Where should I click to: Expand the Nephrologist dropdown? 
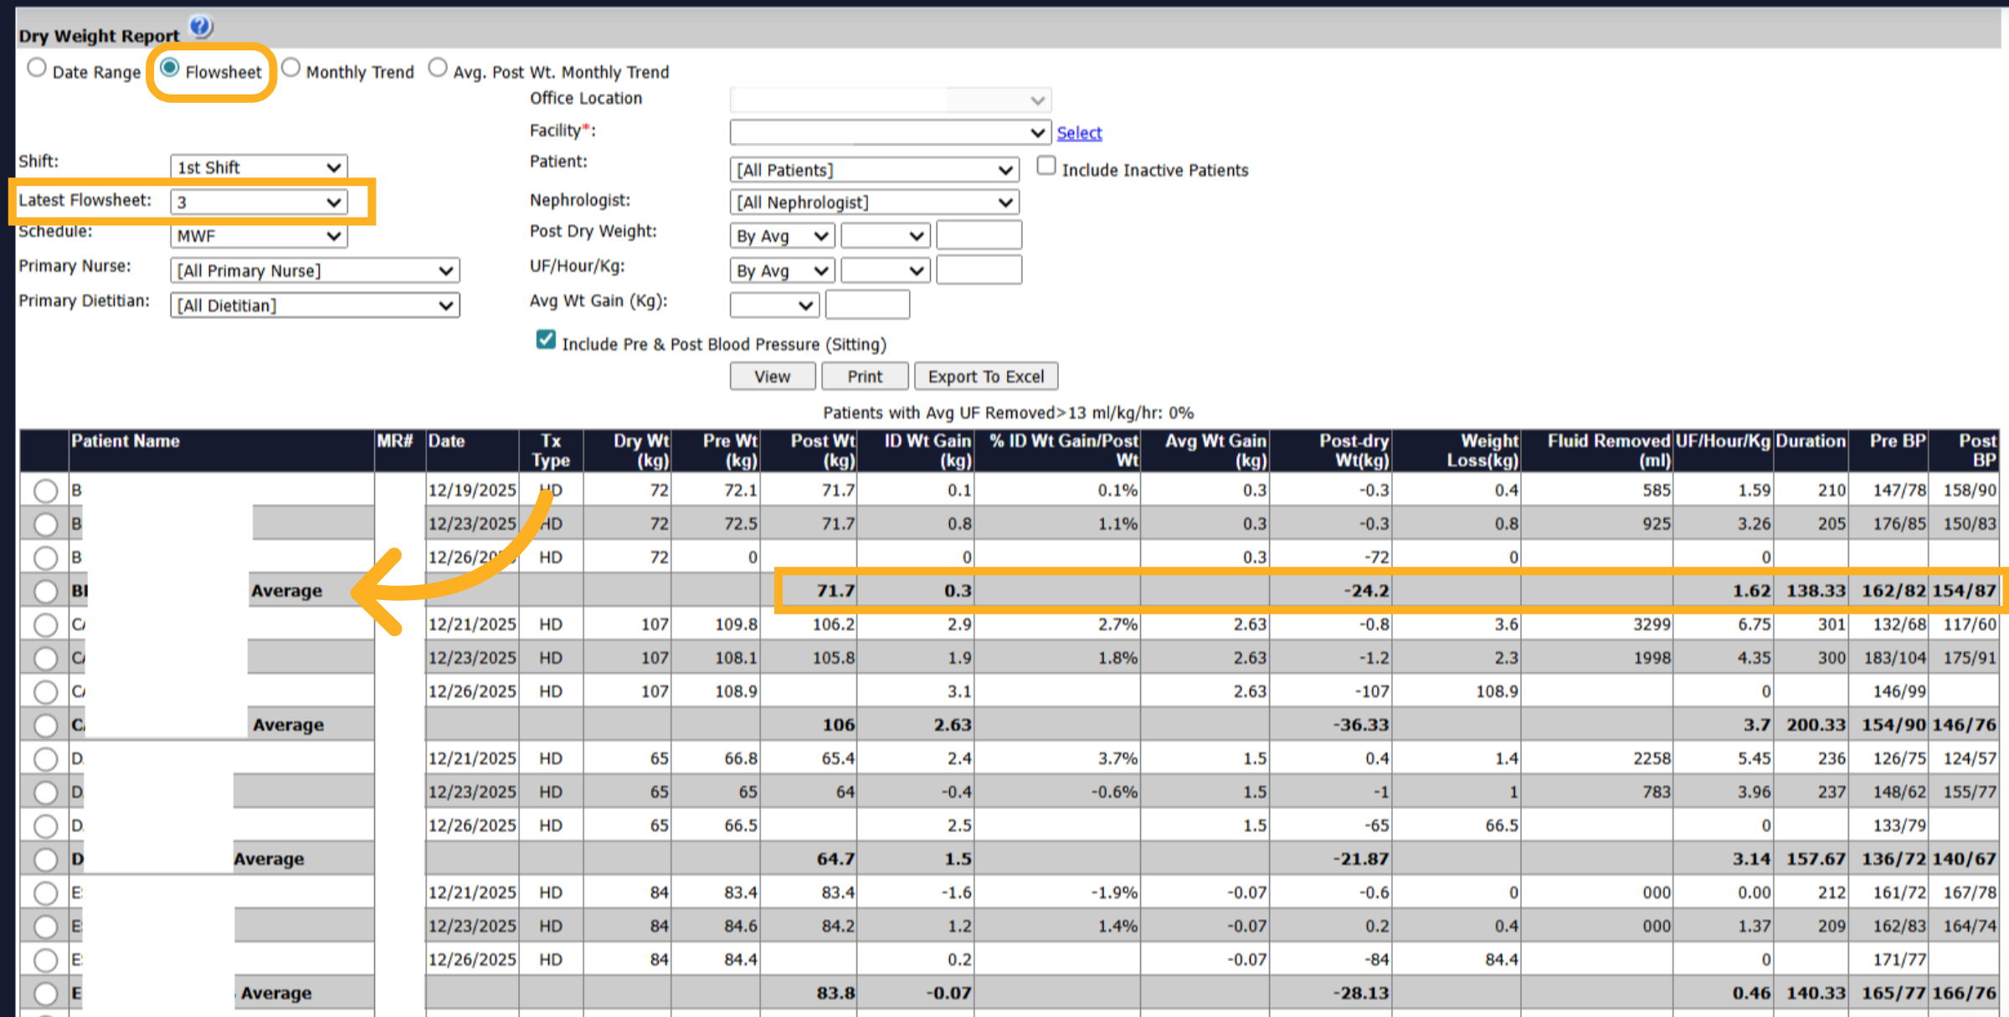coord(874,203)
